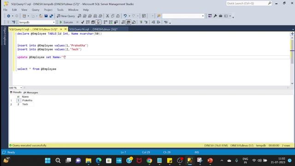Open the Navigate Backward dropdown arrow
The image size is (295, 166).
(12, 16)
